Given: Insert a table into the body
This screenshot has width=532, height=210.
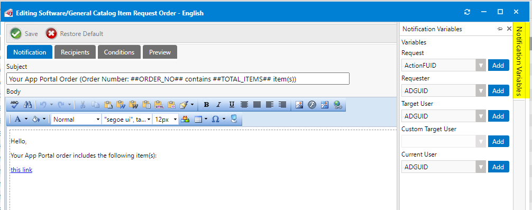Looking at the screenshot, I should 198,120.
